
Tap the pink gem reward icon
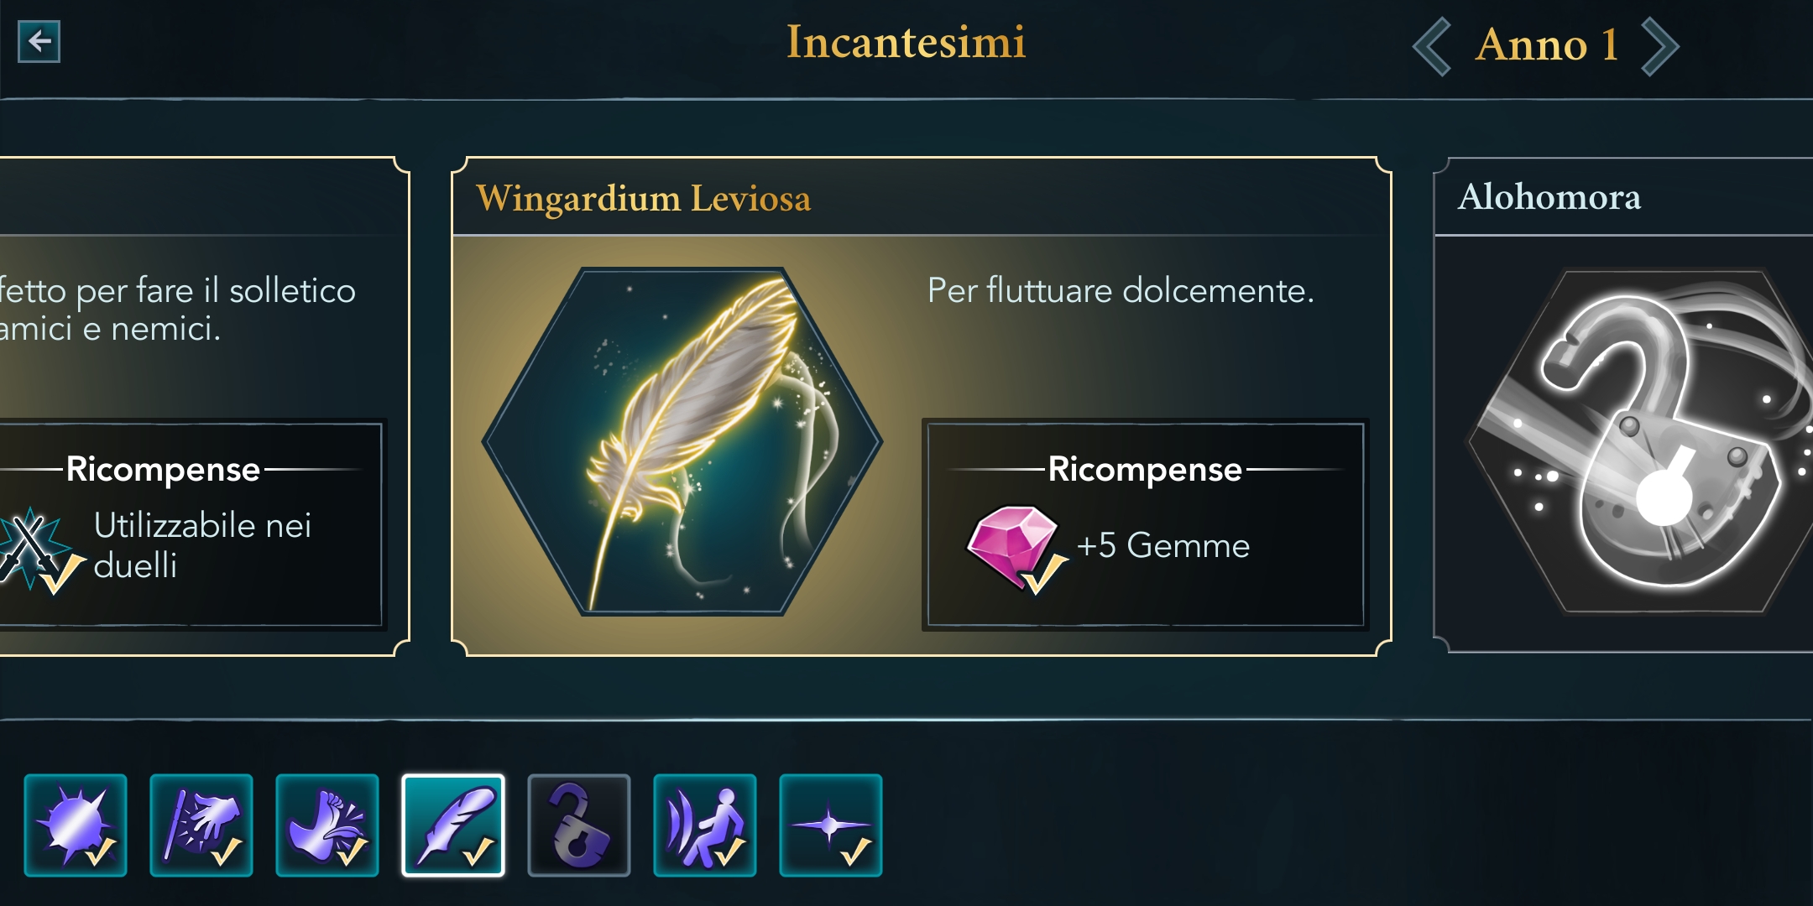coord(1014,546)
